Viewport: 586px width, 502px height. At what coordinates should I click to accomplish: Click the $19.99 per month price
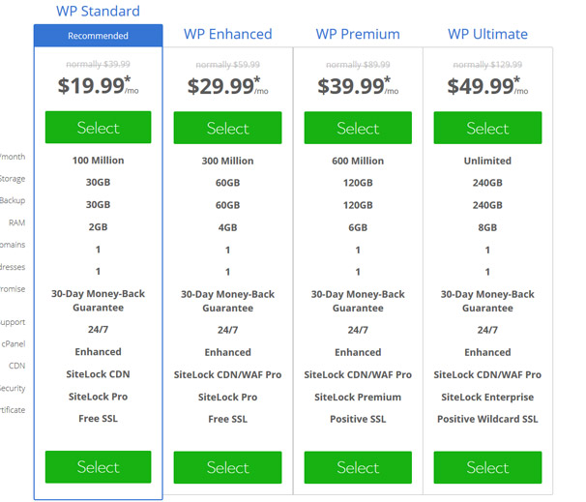click(98, 85)
